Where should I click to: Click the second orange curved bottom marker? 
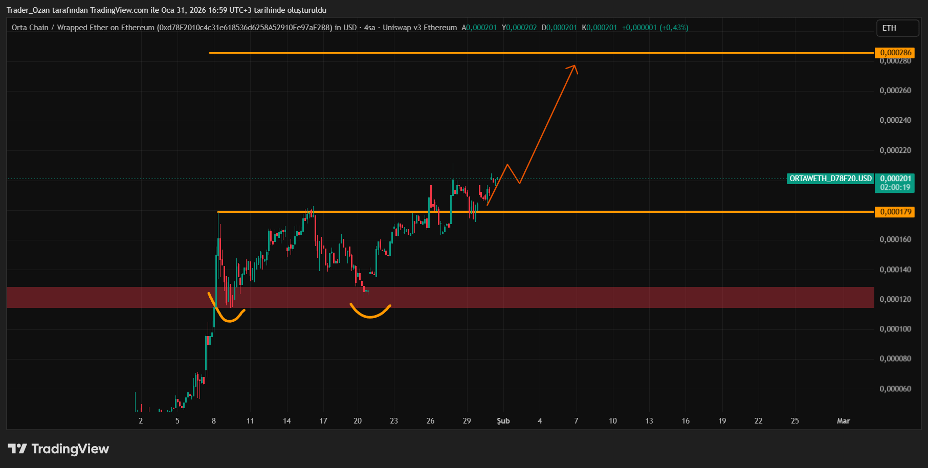point(370,311)
